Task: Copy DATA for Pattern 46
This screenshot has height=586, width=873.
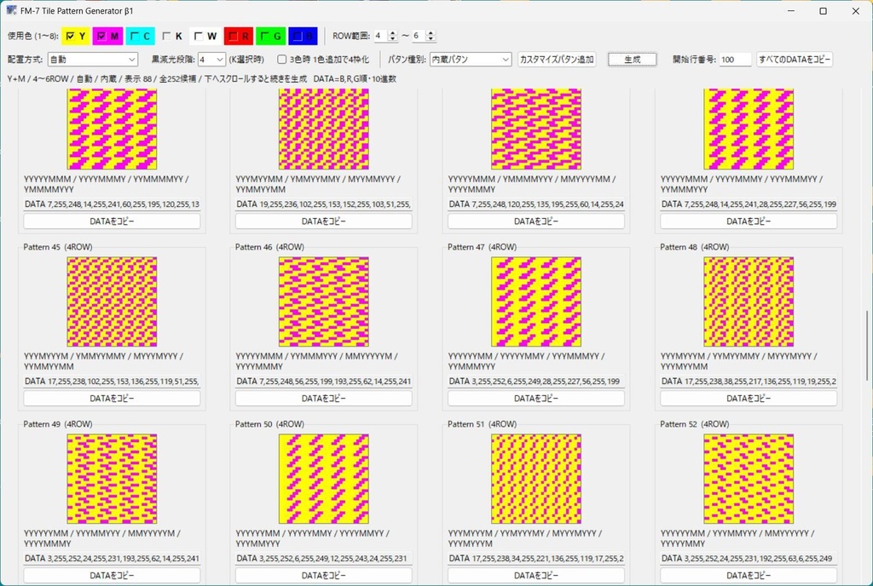Action: pos(323,398)
